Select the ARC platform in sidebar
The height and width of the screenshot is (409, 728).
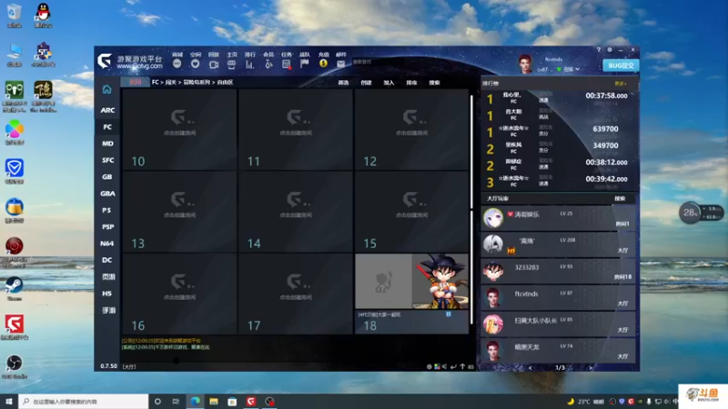coord(107,110)
